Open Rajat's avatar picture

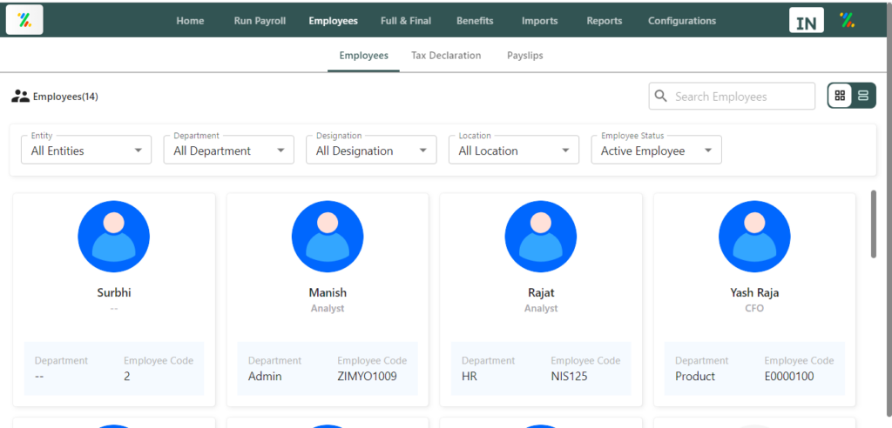click(541, 237)
